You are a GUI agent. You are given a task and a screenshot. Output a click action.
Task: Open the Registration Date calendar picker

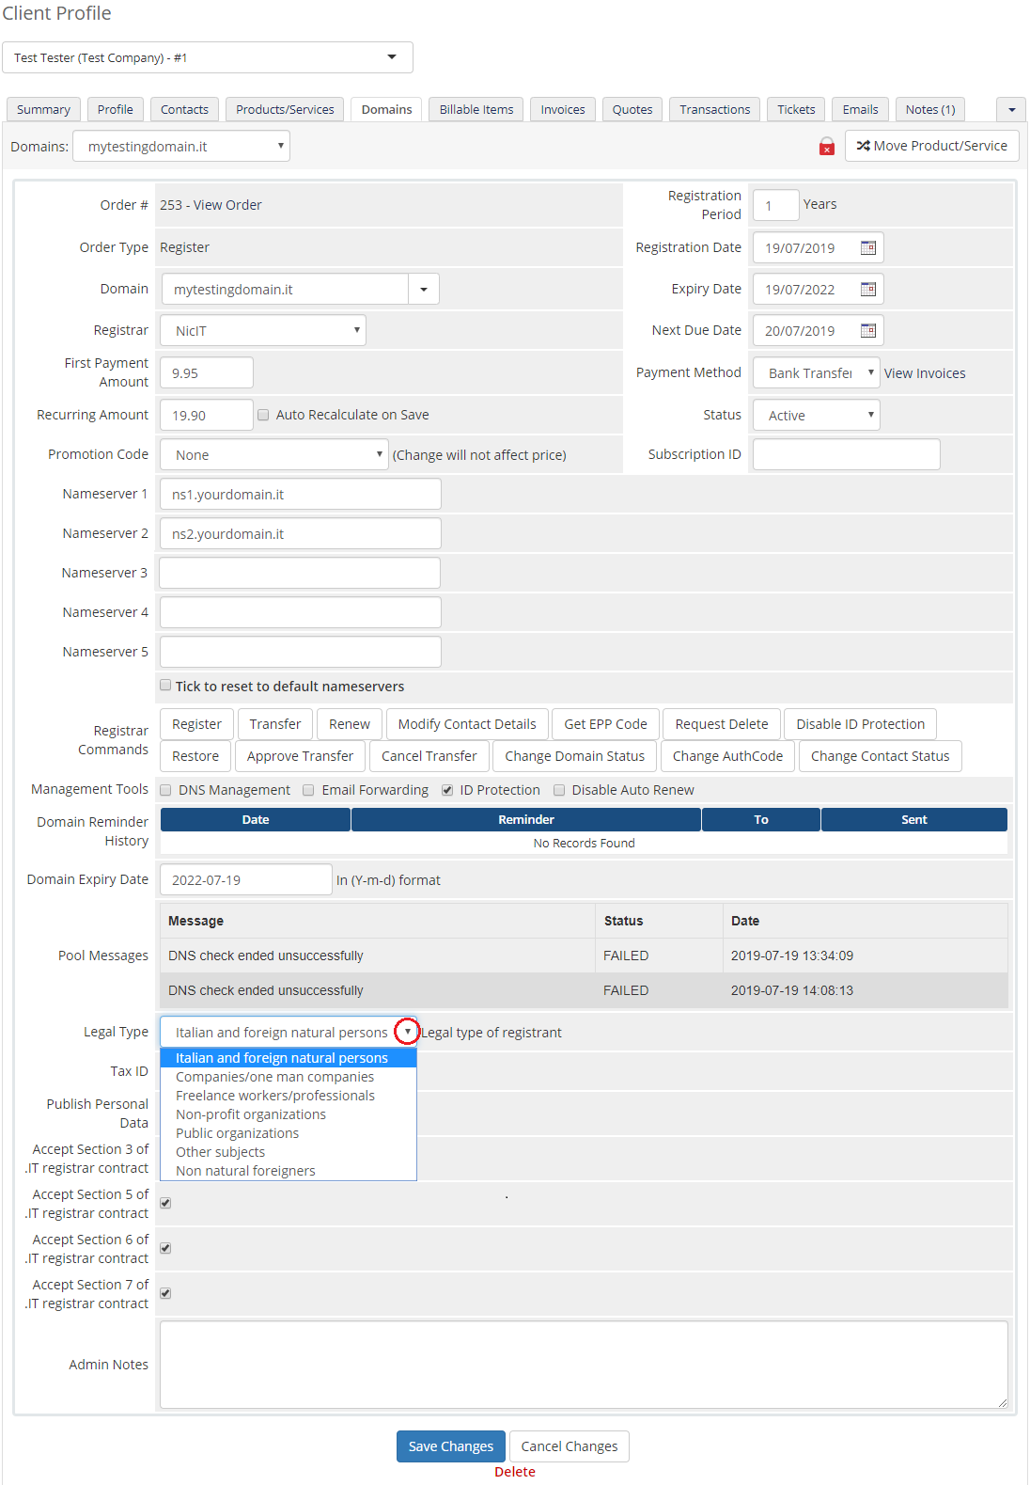868,247
